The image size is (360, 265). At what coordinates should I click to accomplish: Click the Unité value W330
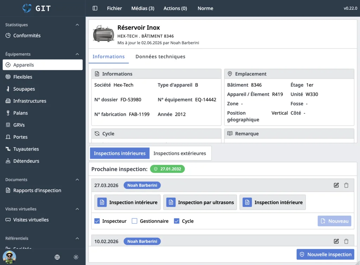(x=312, y=94)
